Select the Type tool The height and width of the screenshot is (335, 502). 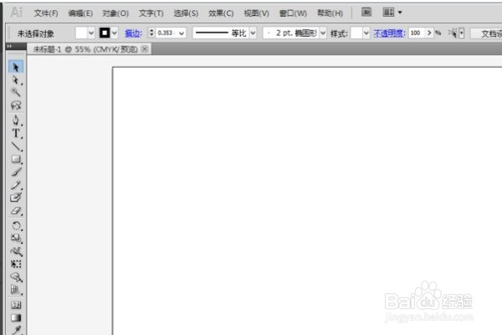(x=16, y=133)
